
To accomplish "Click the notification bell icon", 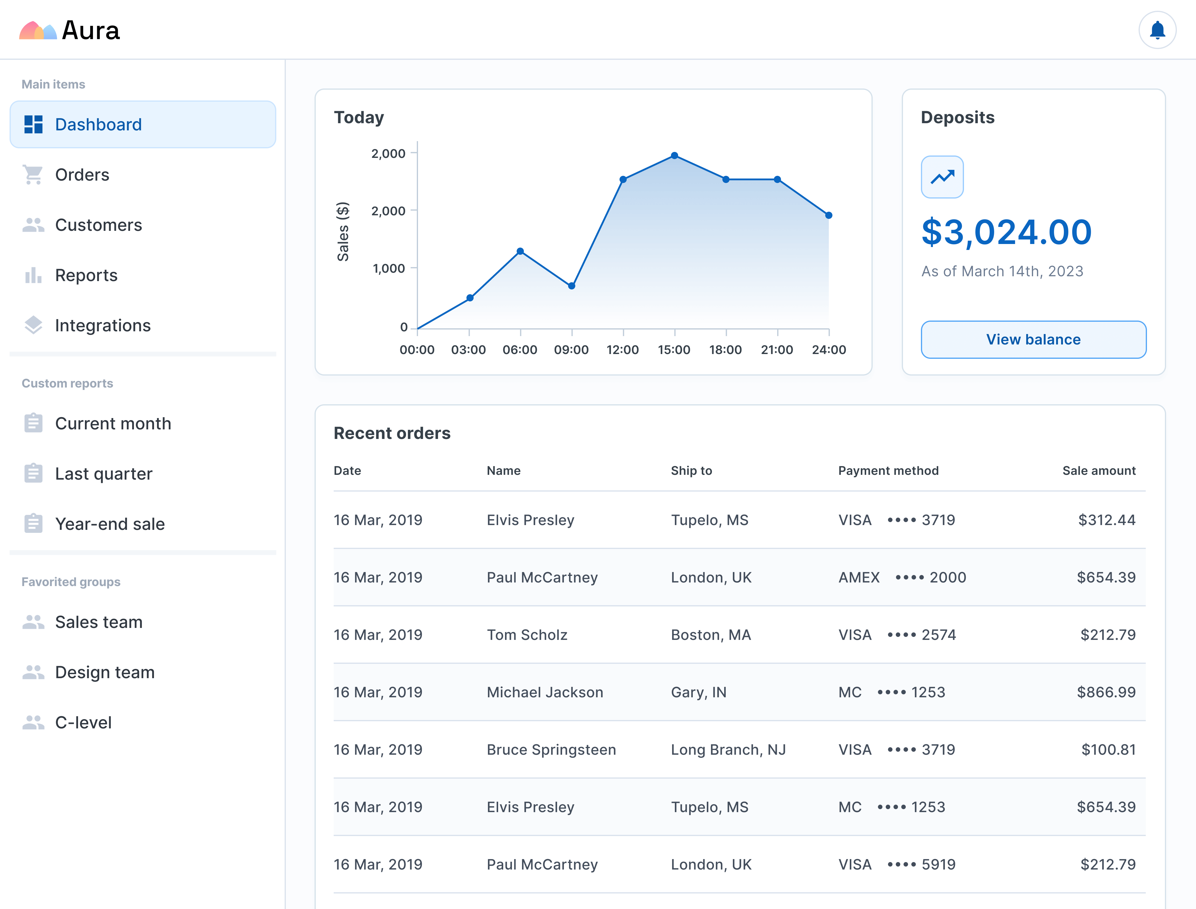I will (x=1157, y=30).
